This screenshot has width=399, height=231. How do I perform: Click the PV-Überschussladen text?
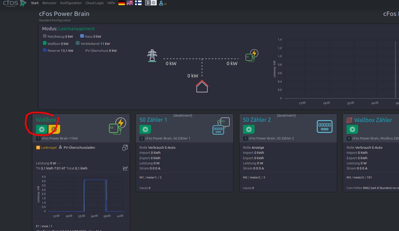click(79, 147)
